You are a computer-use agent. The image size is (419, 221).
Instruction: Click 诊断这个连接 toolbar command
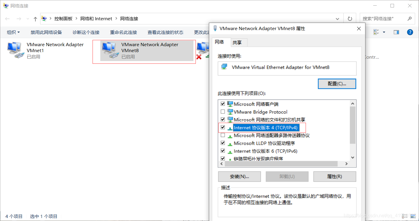pos(86,32)
